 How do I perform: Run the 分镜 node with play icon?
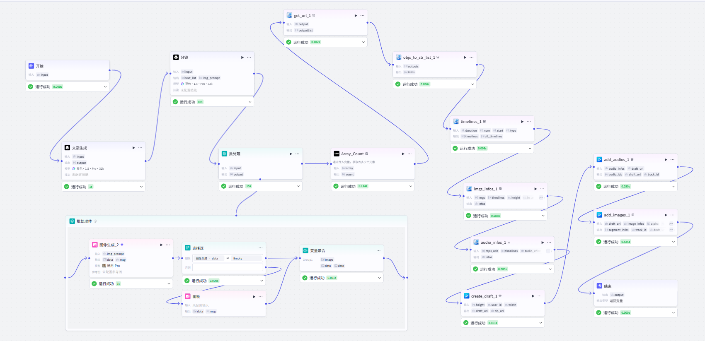coord(242,58)
